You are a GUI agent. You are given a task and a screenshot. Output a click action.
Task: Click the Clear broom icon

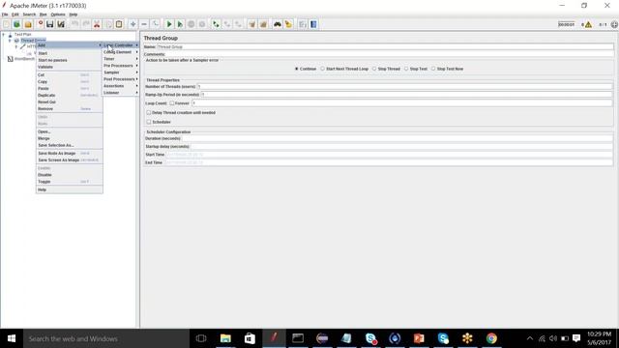click(x=252, y=24)
